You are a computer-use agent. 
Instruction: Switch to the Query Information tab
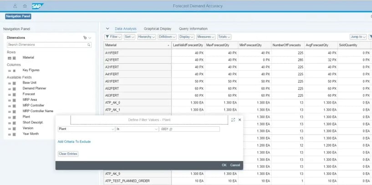(193, 29)
